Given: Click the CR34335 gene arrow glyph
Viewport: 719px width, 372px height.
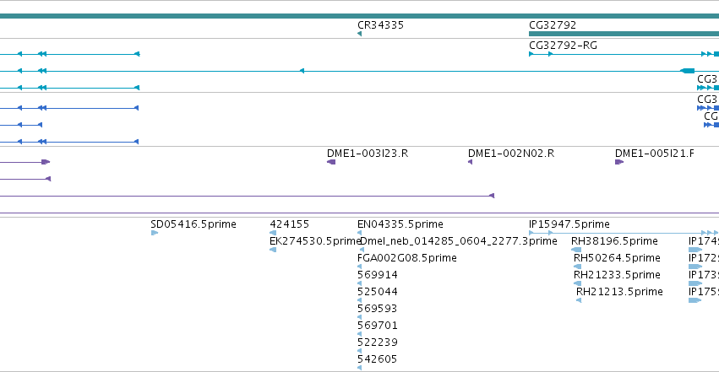Looking at the screenshot, I should pyautogui.click(x=360, y=34).
